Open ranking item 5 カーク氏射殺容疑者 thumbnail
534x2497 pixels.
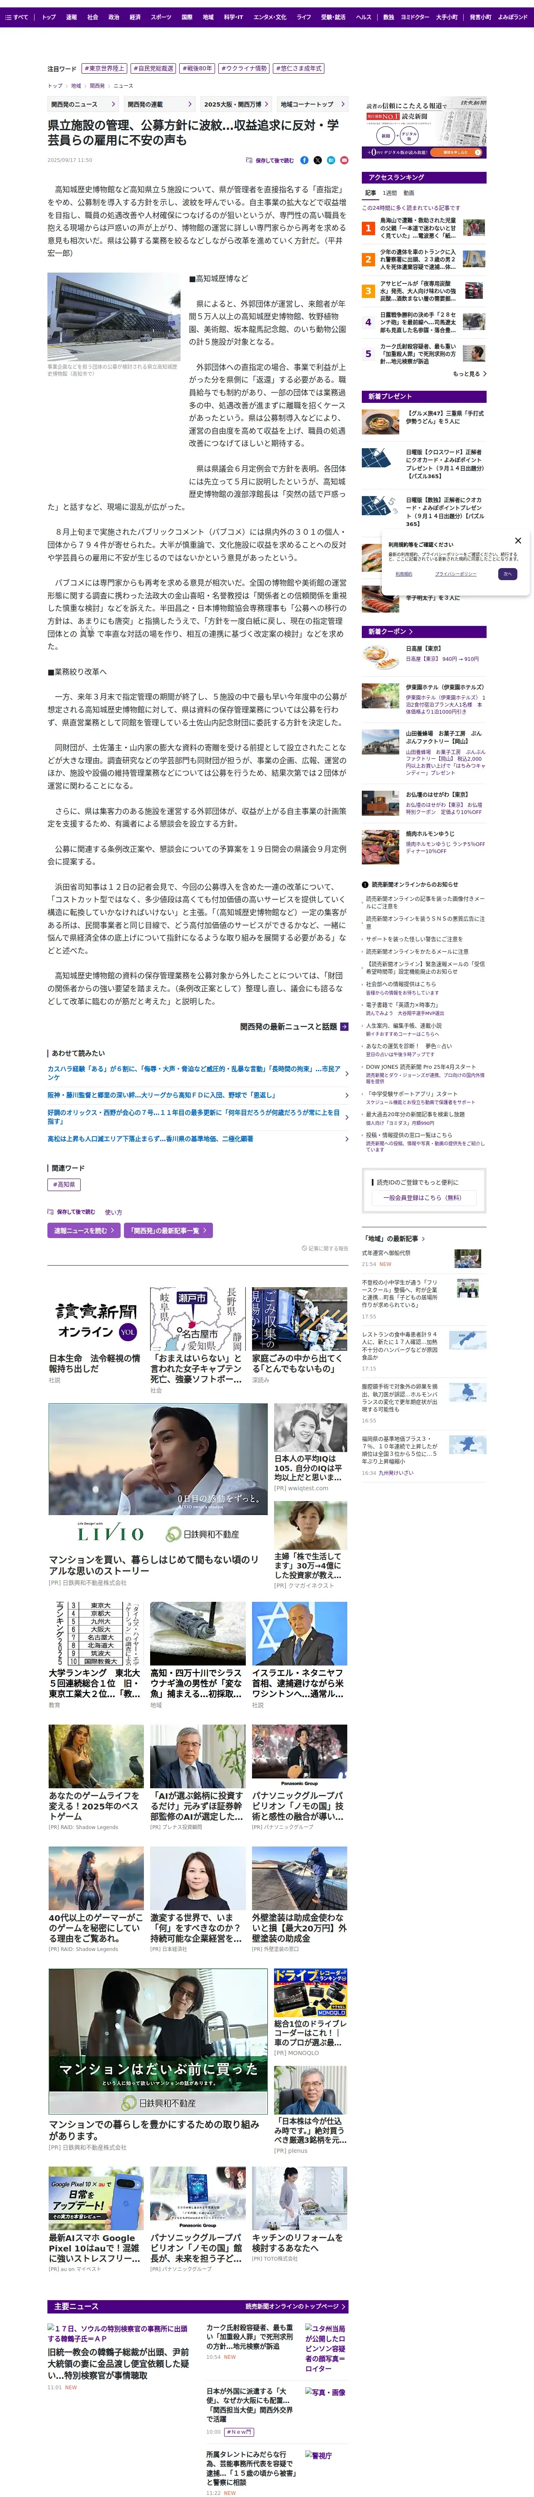pyautogui.click(x=474, y=354)
